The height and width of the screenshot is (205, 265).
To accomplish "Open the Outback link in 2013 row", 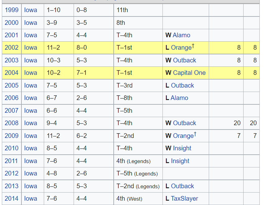I will pos(182,186).
